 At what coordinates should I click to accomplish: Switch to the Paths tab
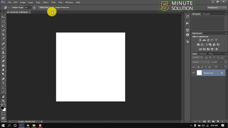coord(211,54)
